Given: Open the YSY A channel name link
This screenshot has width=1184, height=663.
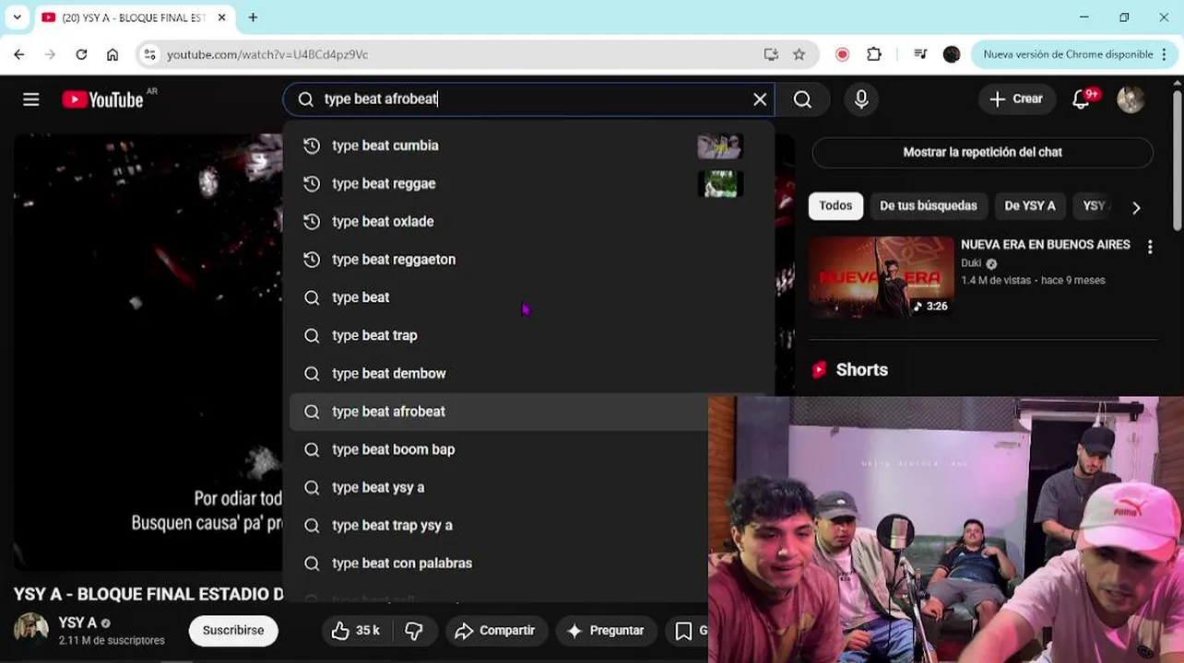Looking at the screenshot, I should coord(77,622).
